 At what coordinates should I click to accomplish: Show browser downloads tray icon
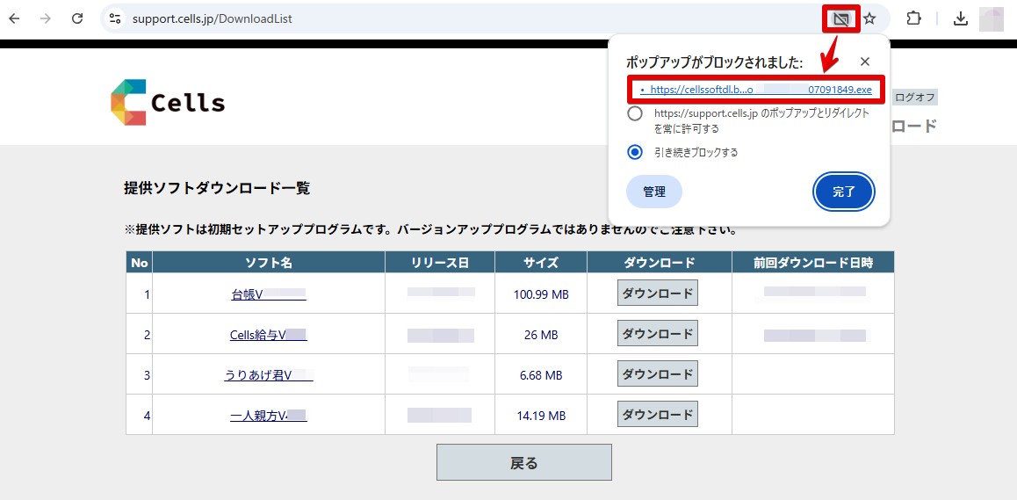[961, 18]
